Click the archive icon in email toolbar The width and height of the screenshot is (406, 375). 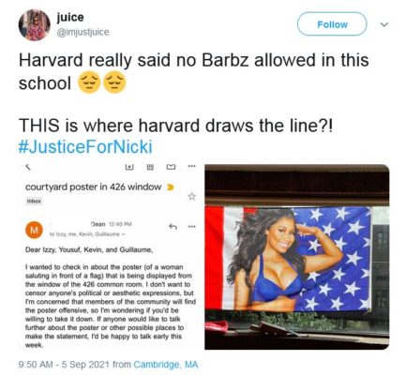click(x=129, y=167)
